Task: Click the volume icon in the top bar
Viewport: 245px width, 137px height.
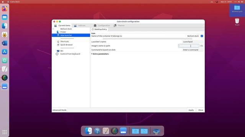Action: (238, 2)
